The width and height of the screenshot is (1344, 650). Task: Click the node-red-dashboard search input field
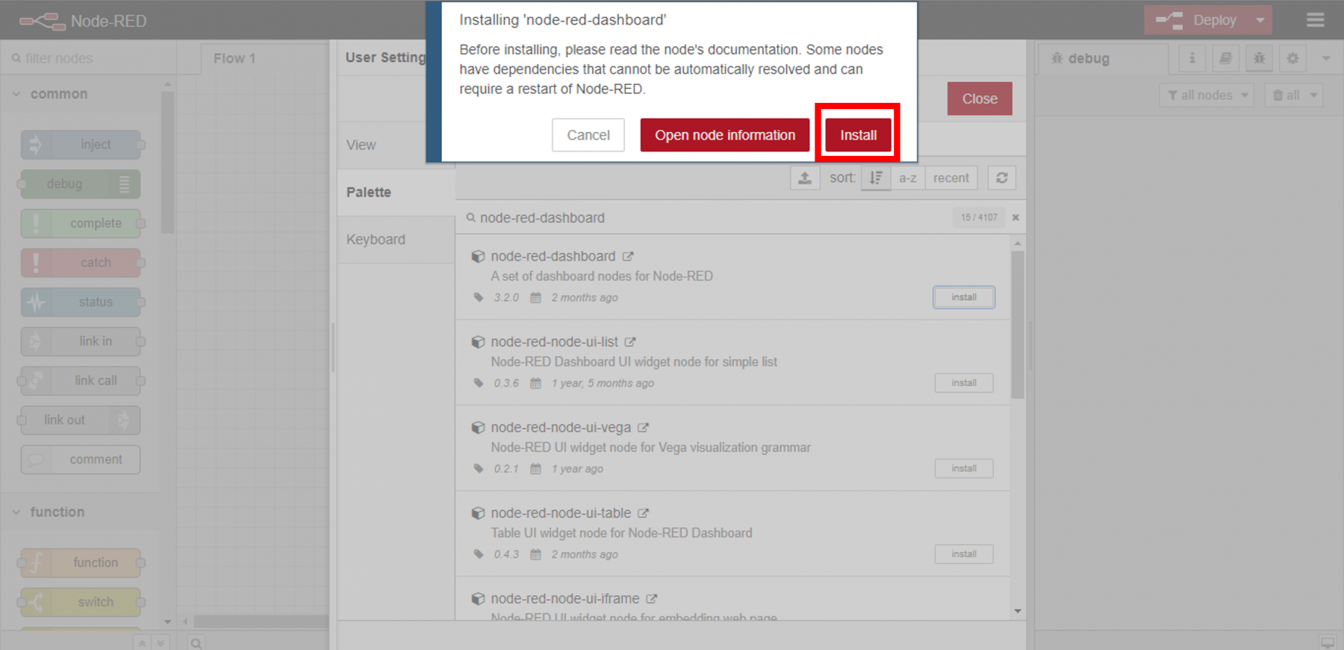tap(709, 218)
